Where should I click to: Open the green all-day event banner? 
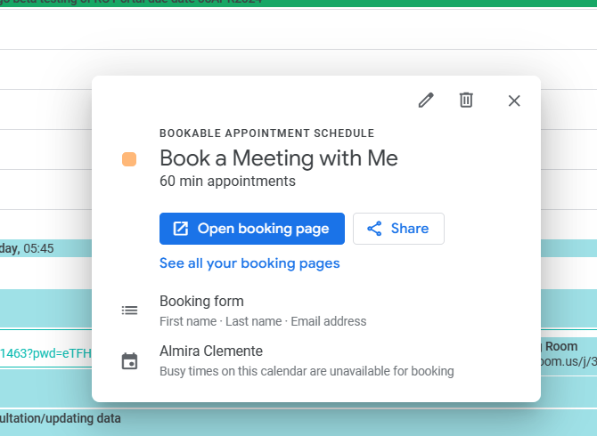[298, 3]
